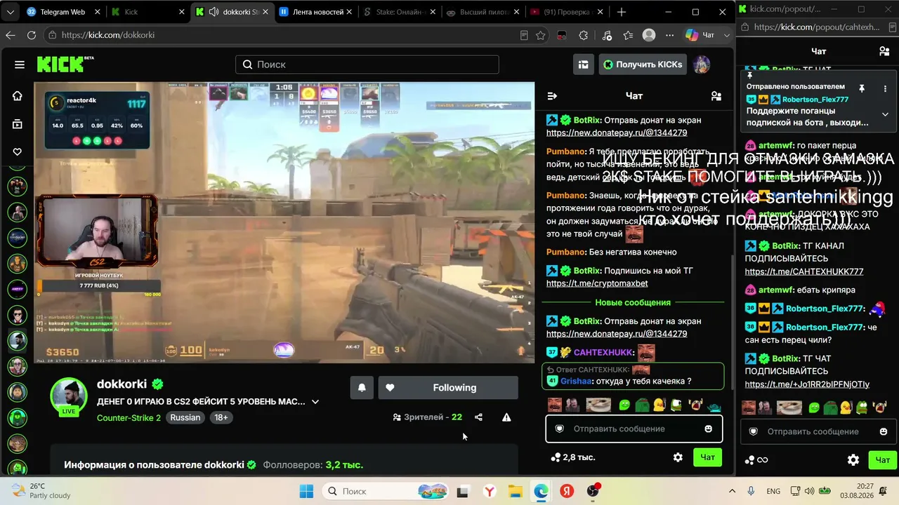Switch to the (91) Проверка tab
The width and height of the screenshot is (899, 505).
point(567,12)
